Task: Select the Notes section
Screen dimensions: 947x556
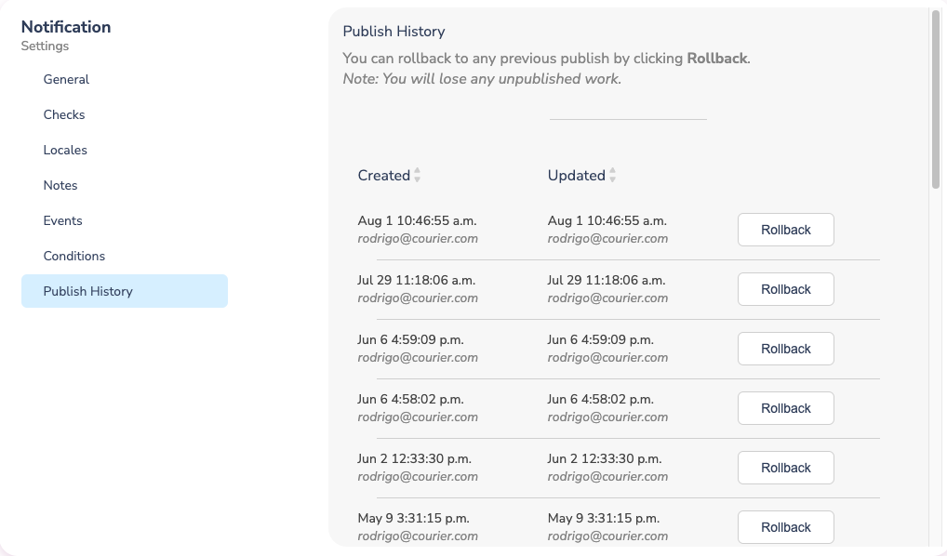Action: (60, 185)
